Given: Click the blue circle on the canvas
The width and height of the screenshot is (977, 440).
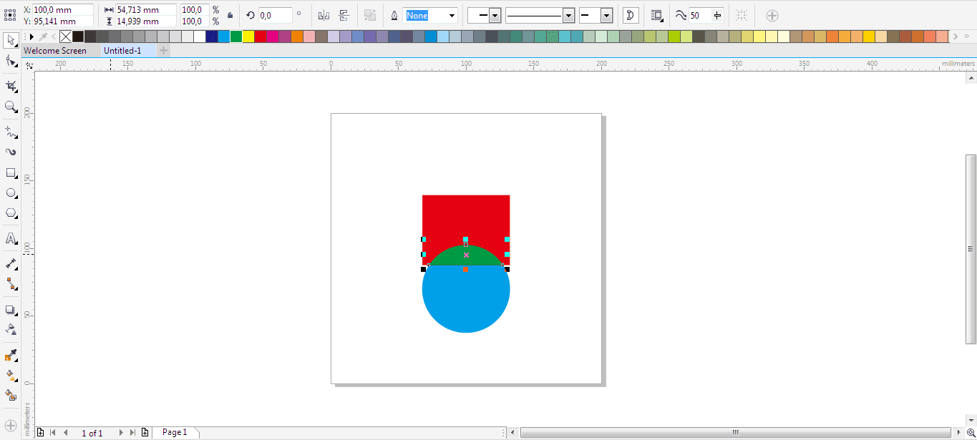Looking at the screenshot, I should point(466,300).
